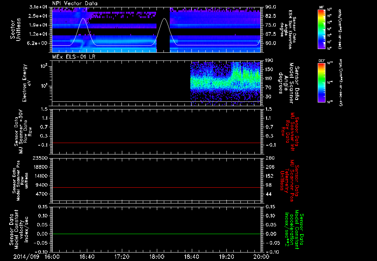Click the red 'MU Scanner Inh' axis title
The width and height of the screenshot is (377, 261).
coord(290,132)
